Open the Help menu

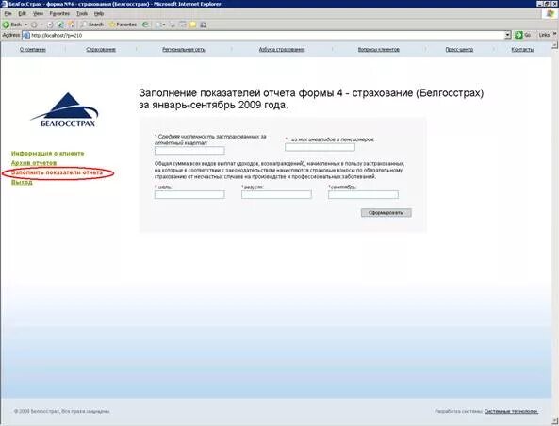pyautogui.click(x=99, y=13)
